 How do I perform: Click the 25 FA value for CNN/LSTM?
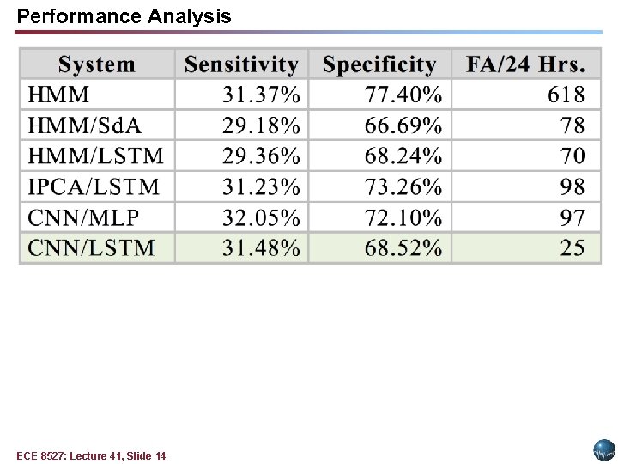[x=573, y=248]
